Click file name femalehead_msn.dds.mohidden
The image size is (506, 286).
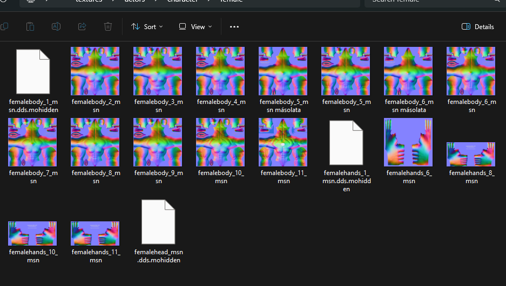[158, 256]
